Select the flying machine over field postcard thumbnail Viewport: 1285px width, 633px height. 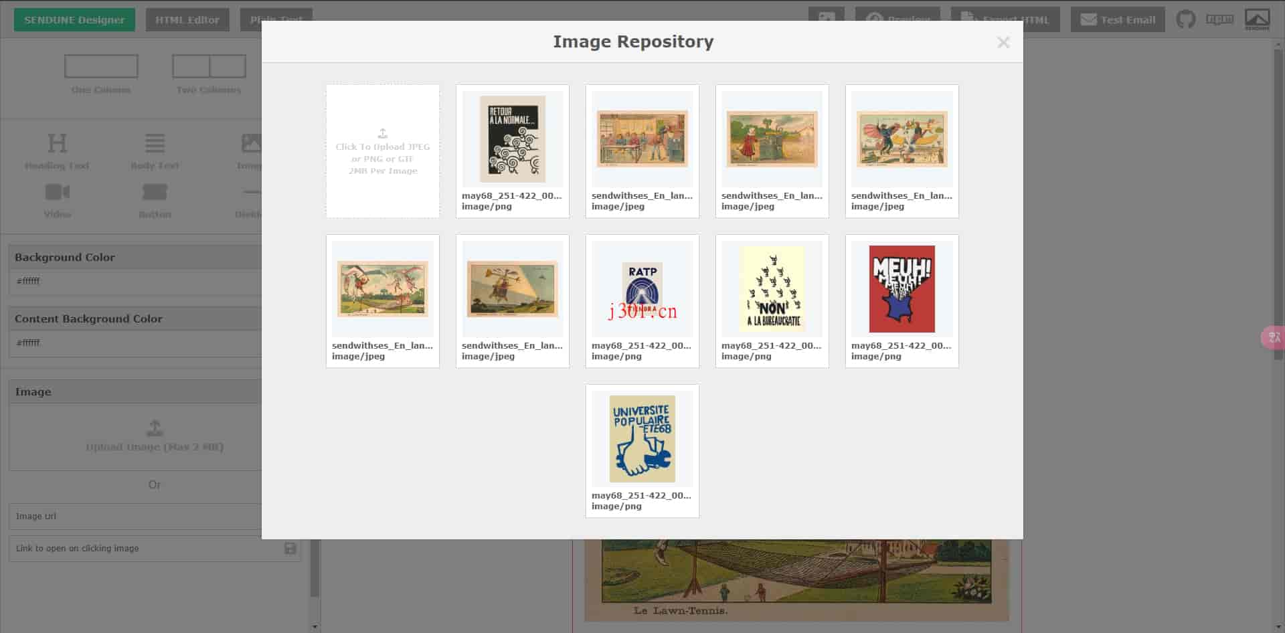coord(513,289)
